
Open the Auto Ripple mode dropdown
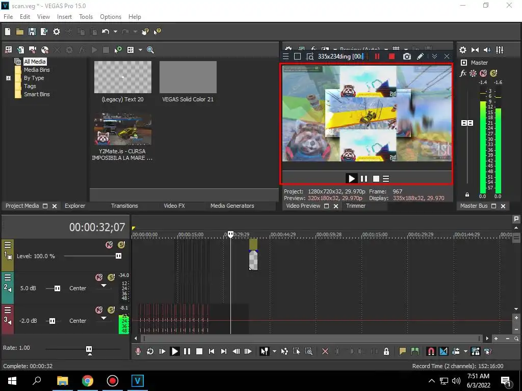[x=465, y=351]
